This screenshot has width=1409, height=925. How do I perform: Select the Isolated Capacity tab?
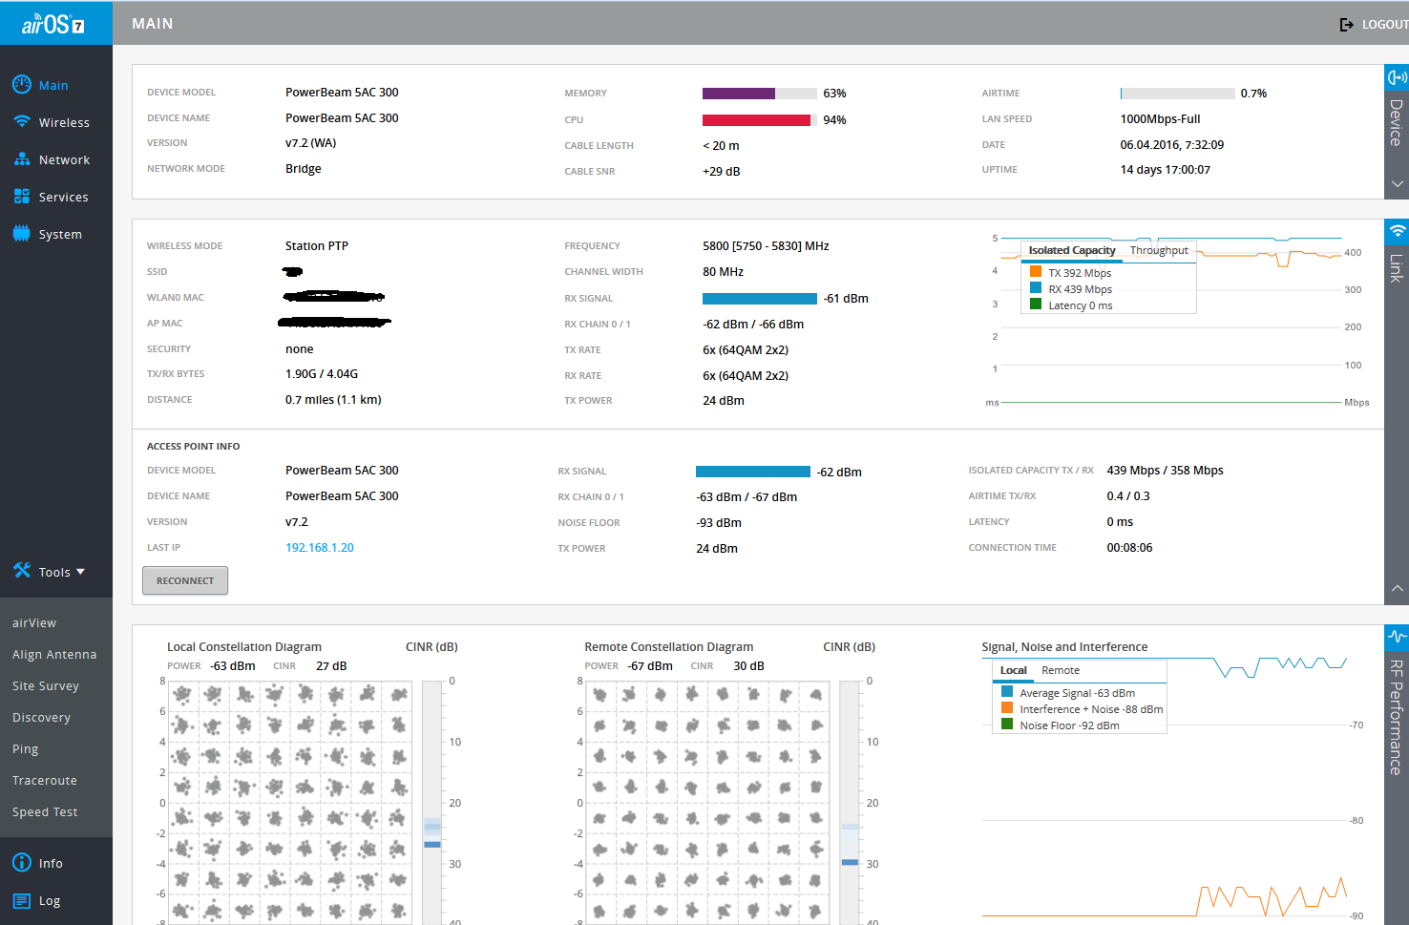point(1072,250)
